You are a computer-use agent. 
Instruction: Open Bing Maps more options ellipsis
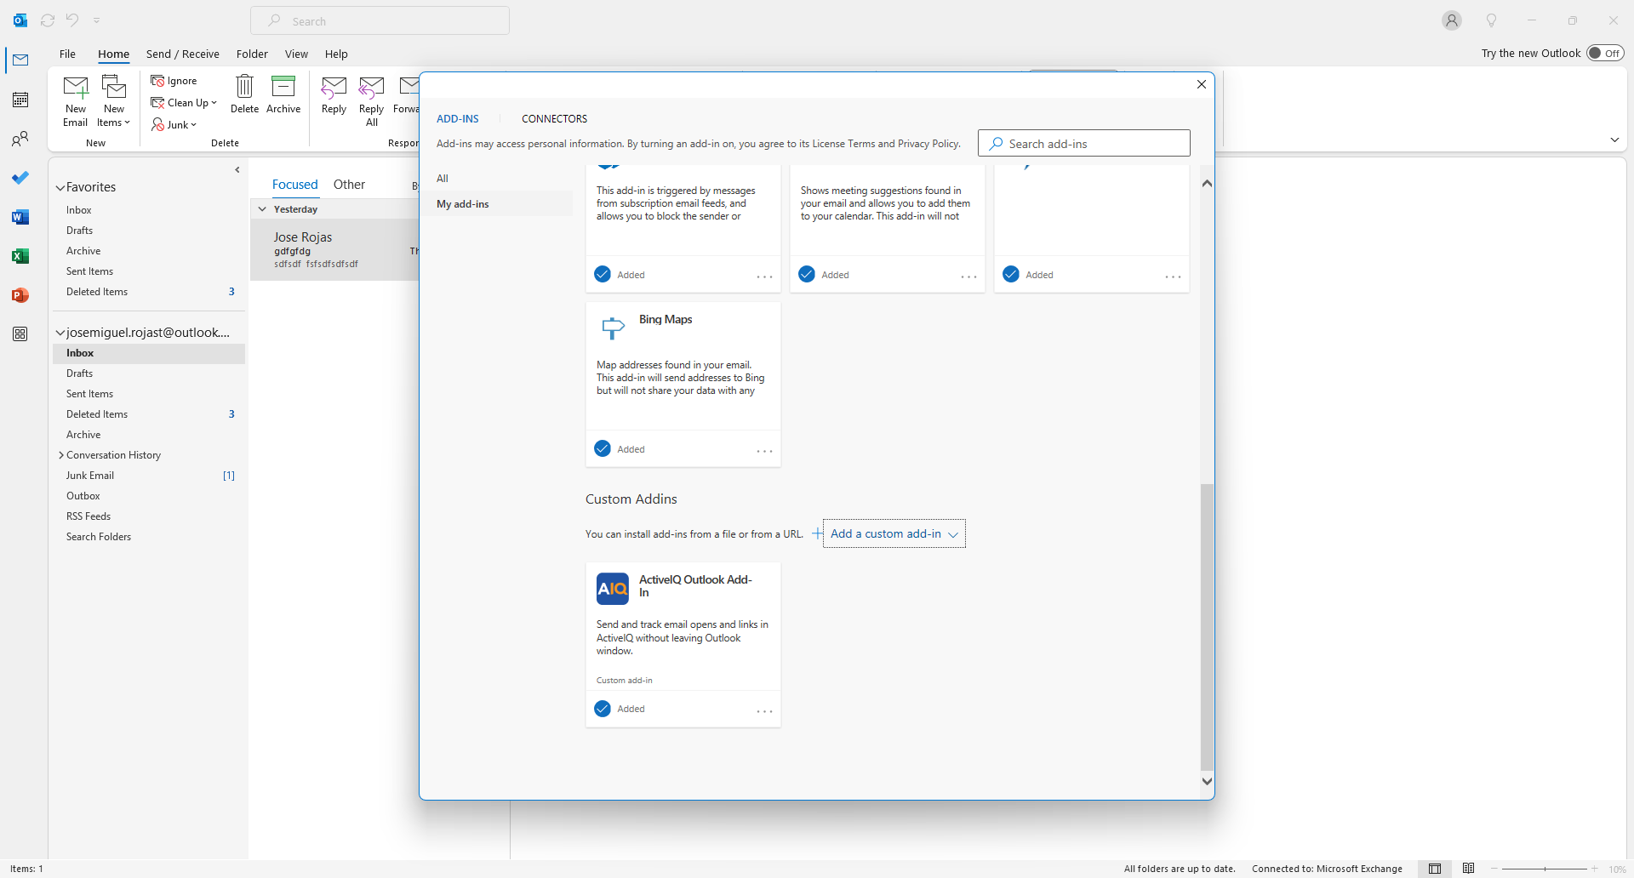tap(764, 451)
